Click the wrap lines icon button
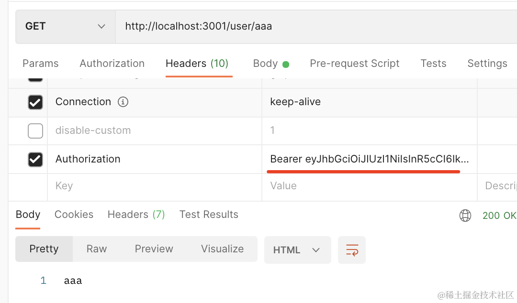Screen dimensions: 517x303 (x=352, y=250)
